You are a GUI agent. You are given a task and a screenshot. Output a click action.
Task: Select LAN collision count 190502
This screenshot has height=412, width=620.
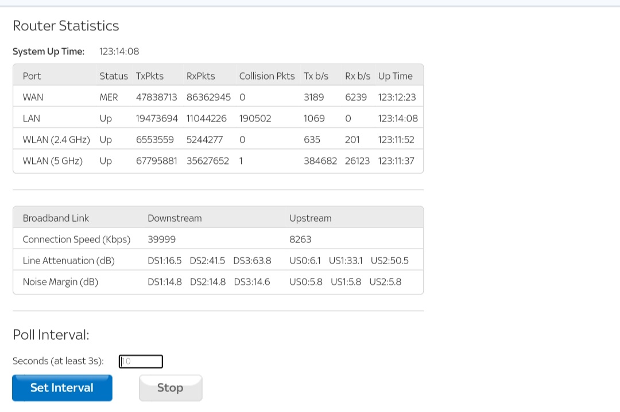coord(255,119)
